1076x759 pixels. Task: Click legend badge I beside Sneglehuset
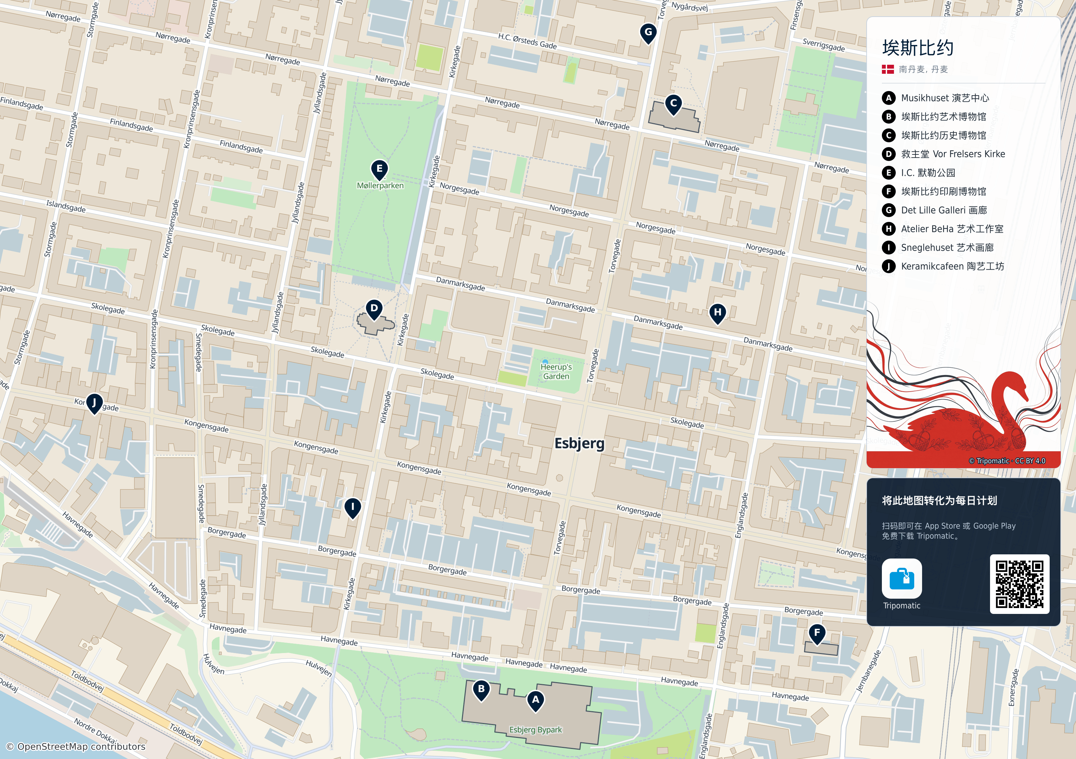[x=888, y=248]
